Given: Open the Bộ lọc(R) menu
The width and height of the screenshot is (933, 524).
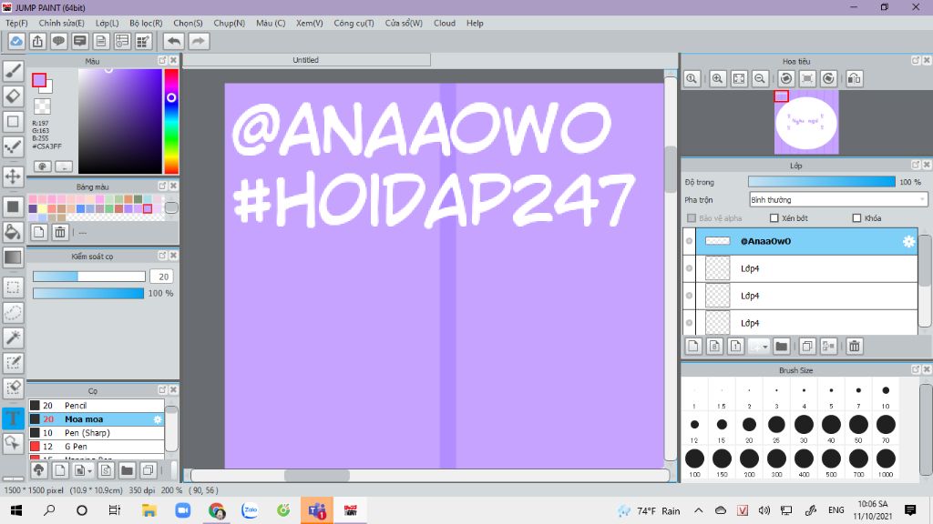Looking at the screenshot, I should [x=146, y=23].
